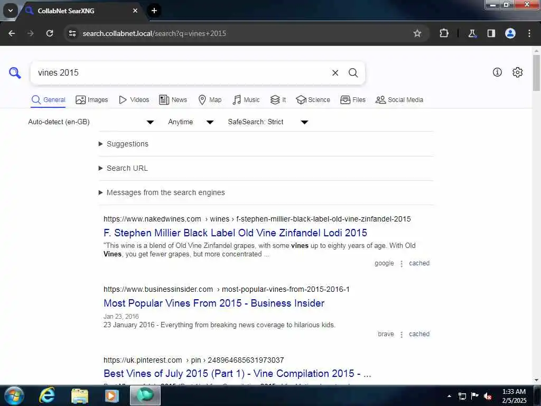
Task: Bookmark this page with the star icon
Action: [417, 33]
